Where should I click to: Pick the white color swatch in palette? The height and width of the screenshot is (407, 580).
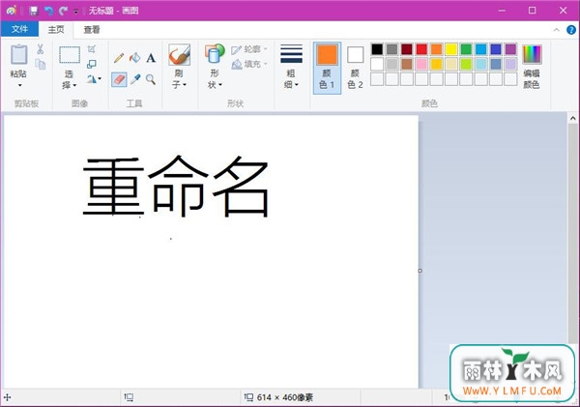point(377,64)
